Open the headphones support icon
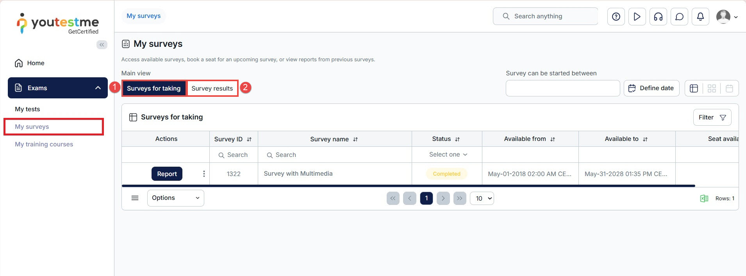The width and height of the screenshot is (746, 276). point(658,16)
